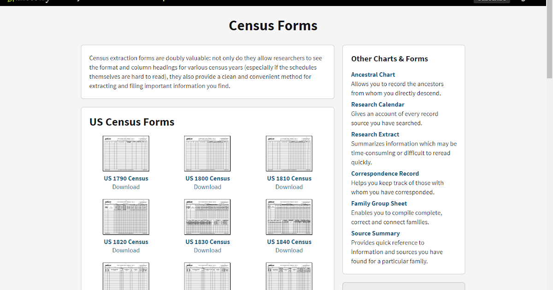553x290 pixels.
Task: Download the US 1820 Census form
Action: coord(126,250)
